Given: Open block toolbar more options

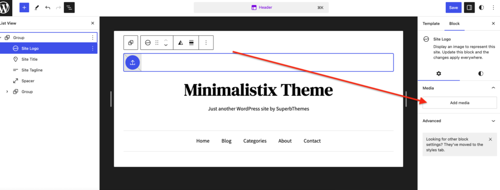Looking at the screenshot, I should click(x=206, y=42).
